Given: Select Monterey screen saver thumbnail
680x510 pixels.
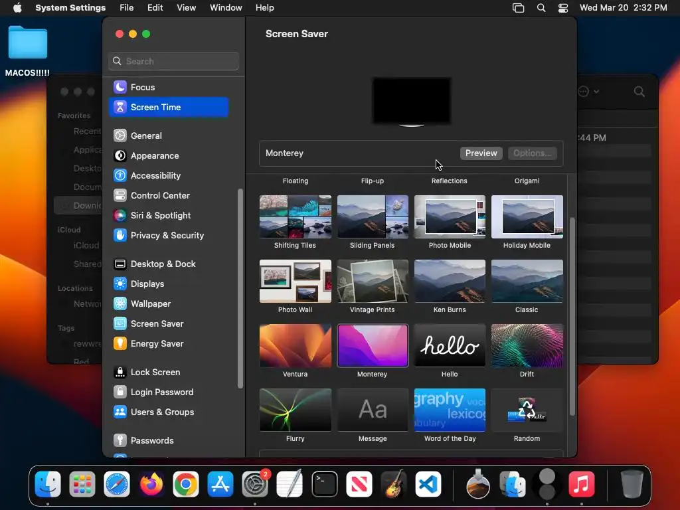Looking at the screenshot, I should point(373,345).
